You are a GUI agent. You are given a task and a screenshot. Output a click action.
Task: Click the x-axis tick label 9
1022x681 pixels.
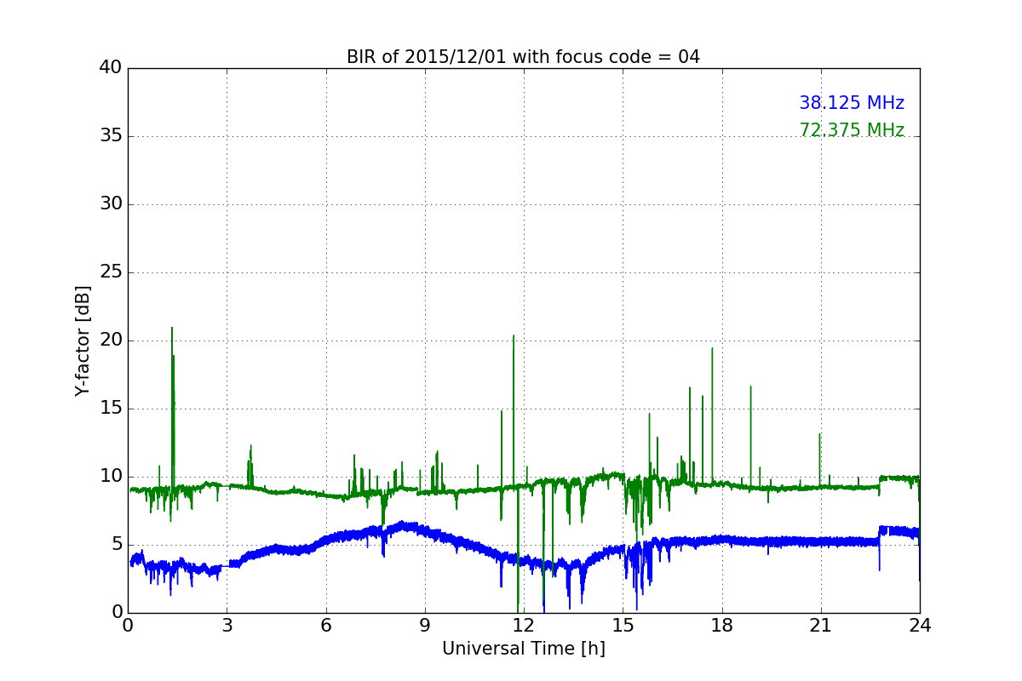(425, 626)
